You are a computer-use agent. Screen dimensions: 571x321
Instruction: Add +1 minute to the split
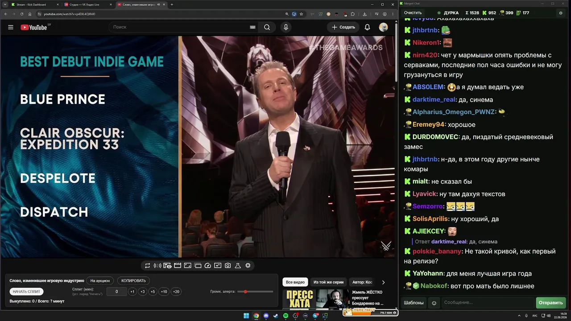click(132, 292)
